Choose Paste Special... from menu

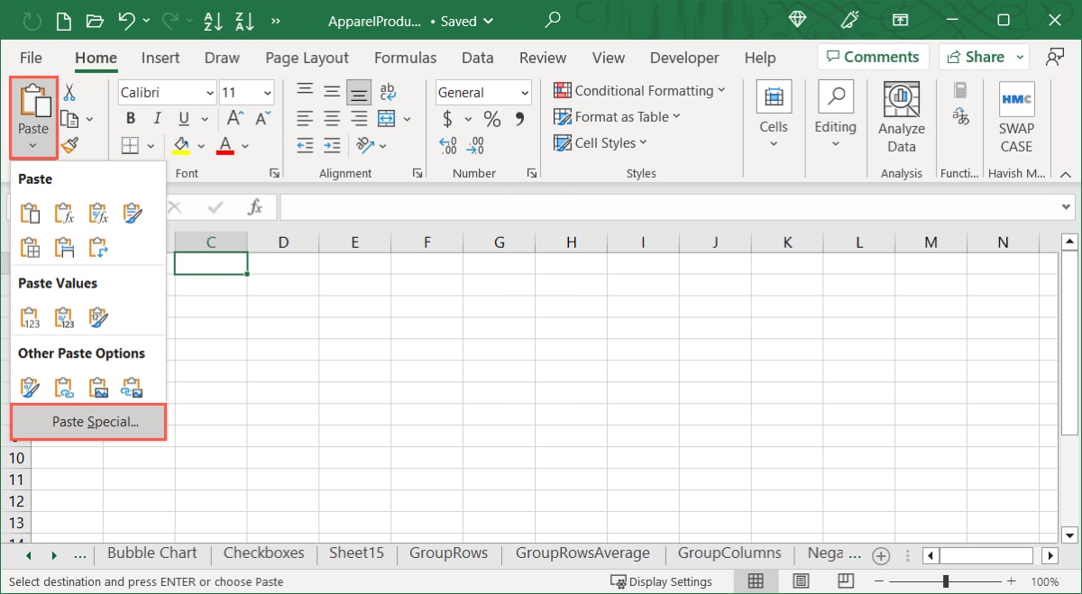click(x=88, y=422)
